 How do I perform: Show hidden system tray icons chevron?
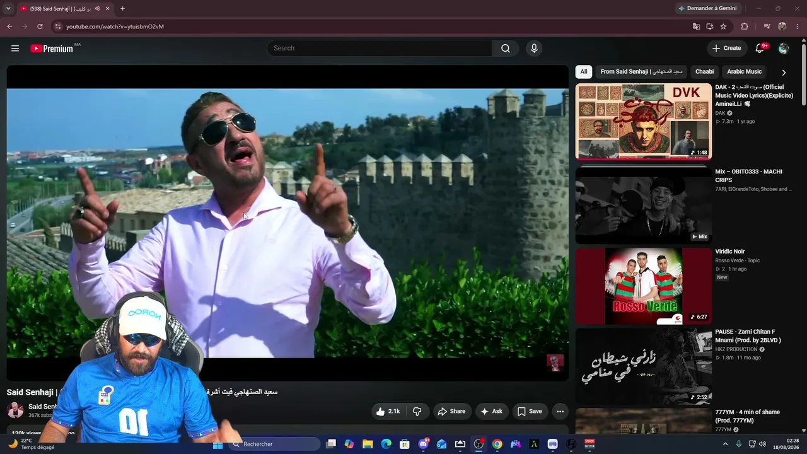tap(725, 445)
